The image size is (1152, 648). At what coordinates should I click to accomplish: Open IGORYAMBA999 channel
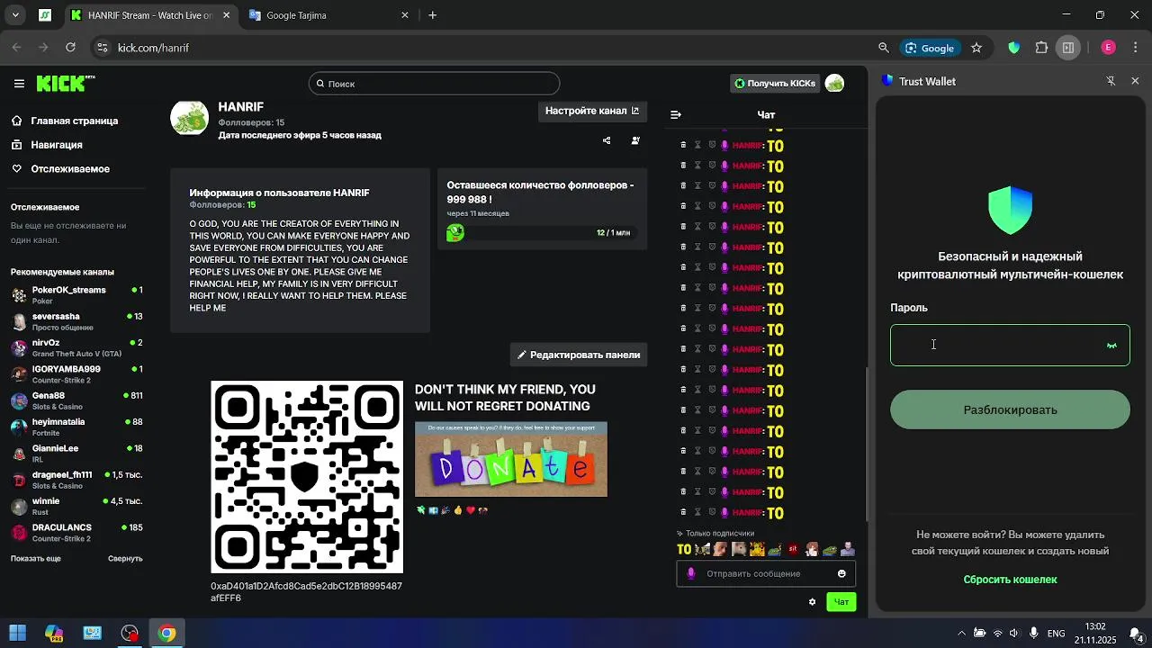point(76,373)
